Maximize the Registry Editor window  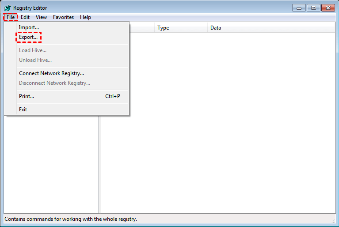point(313,8)
